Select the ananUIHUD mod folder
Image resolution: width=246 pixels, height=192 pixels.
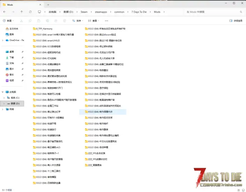point(46,41)
